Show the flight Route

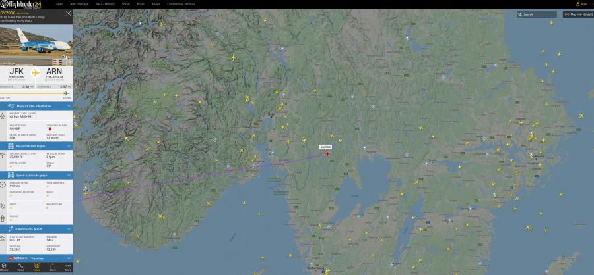point(21,267)
